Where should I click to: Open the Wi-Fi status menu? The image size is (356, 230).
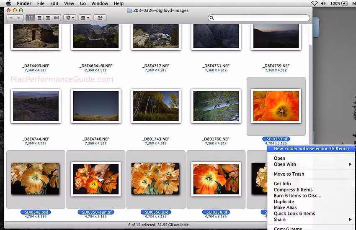click(x=314, y=3)
